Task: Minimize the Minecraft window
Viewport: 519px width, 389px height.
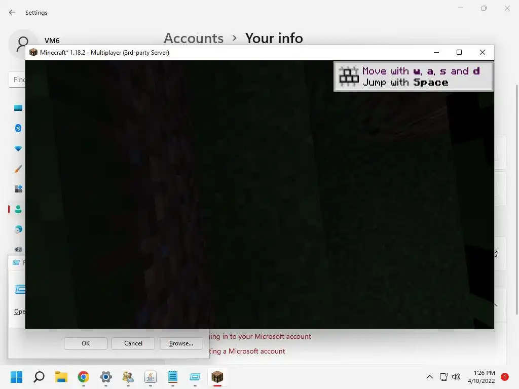Action: click(x=436, y=52)
